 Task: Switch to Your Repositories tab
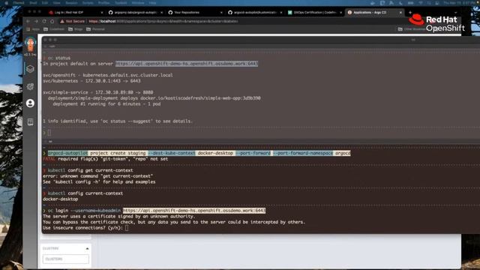pyautogui.click(x=195, y=13)
